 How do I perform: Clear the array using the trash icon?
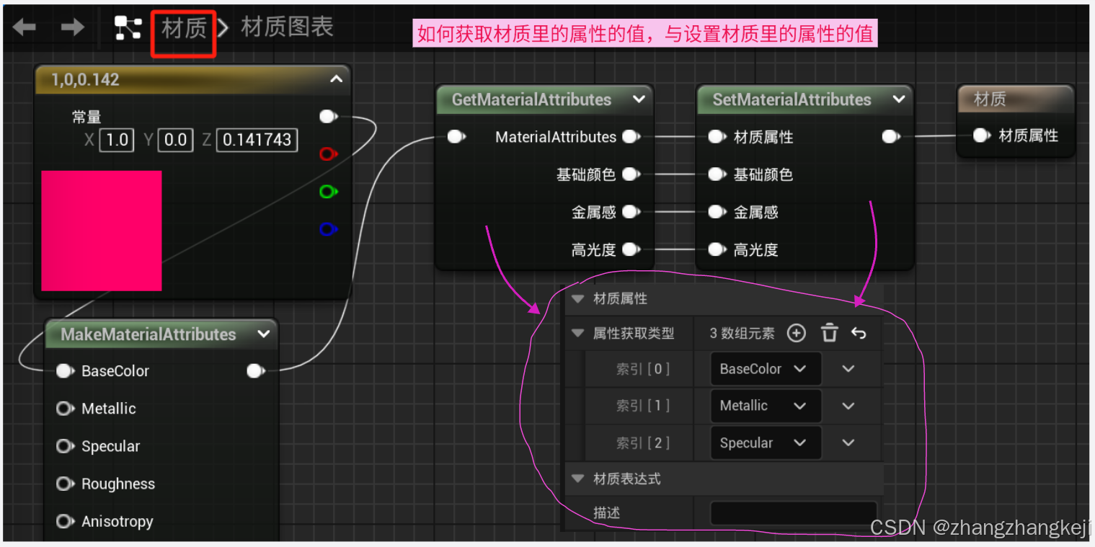(829, 332)
